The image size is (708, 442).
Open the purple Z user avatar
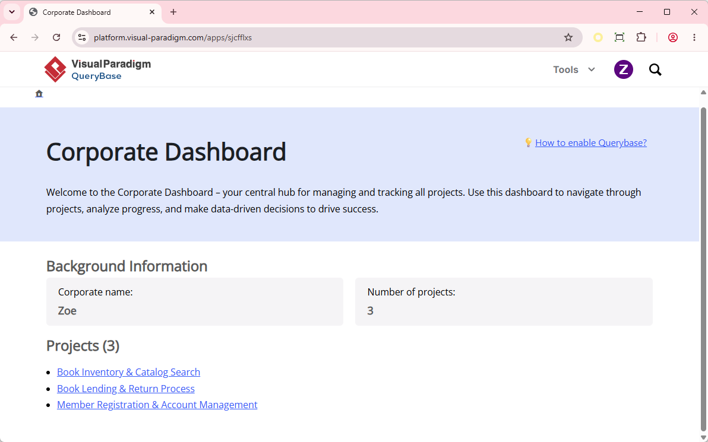tap(623, 69)
